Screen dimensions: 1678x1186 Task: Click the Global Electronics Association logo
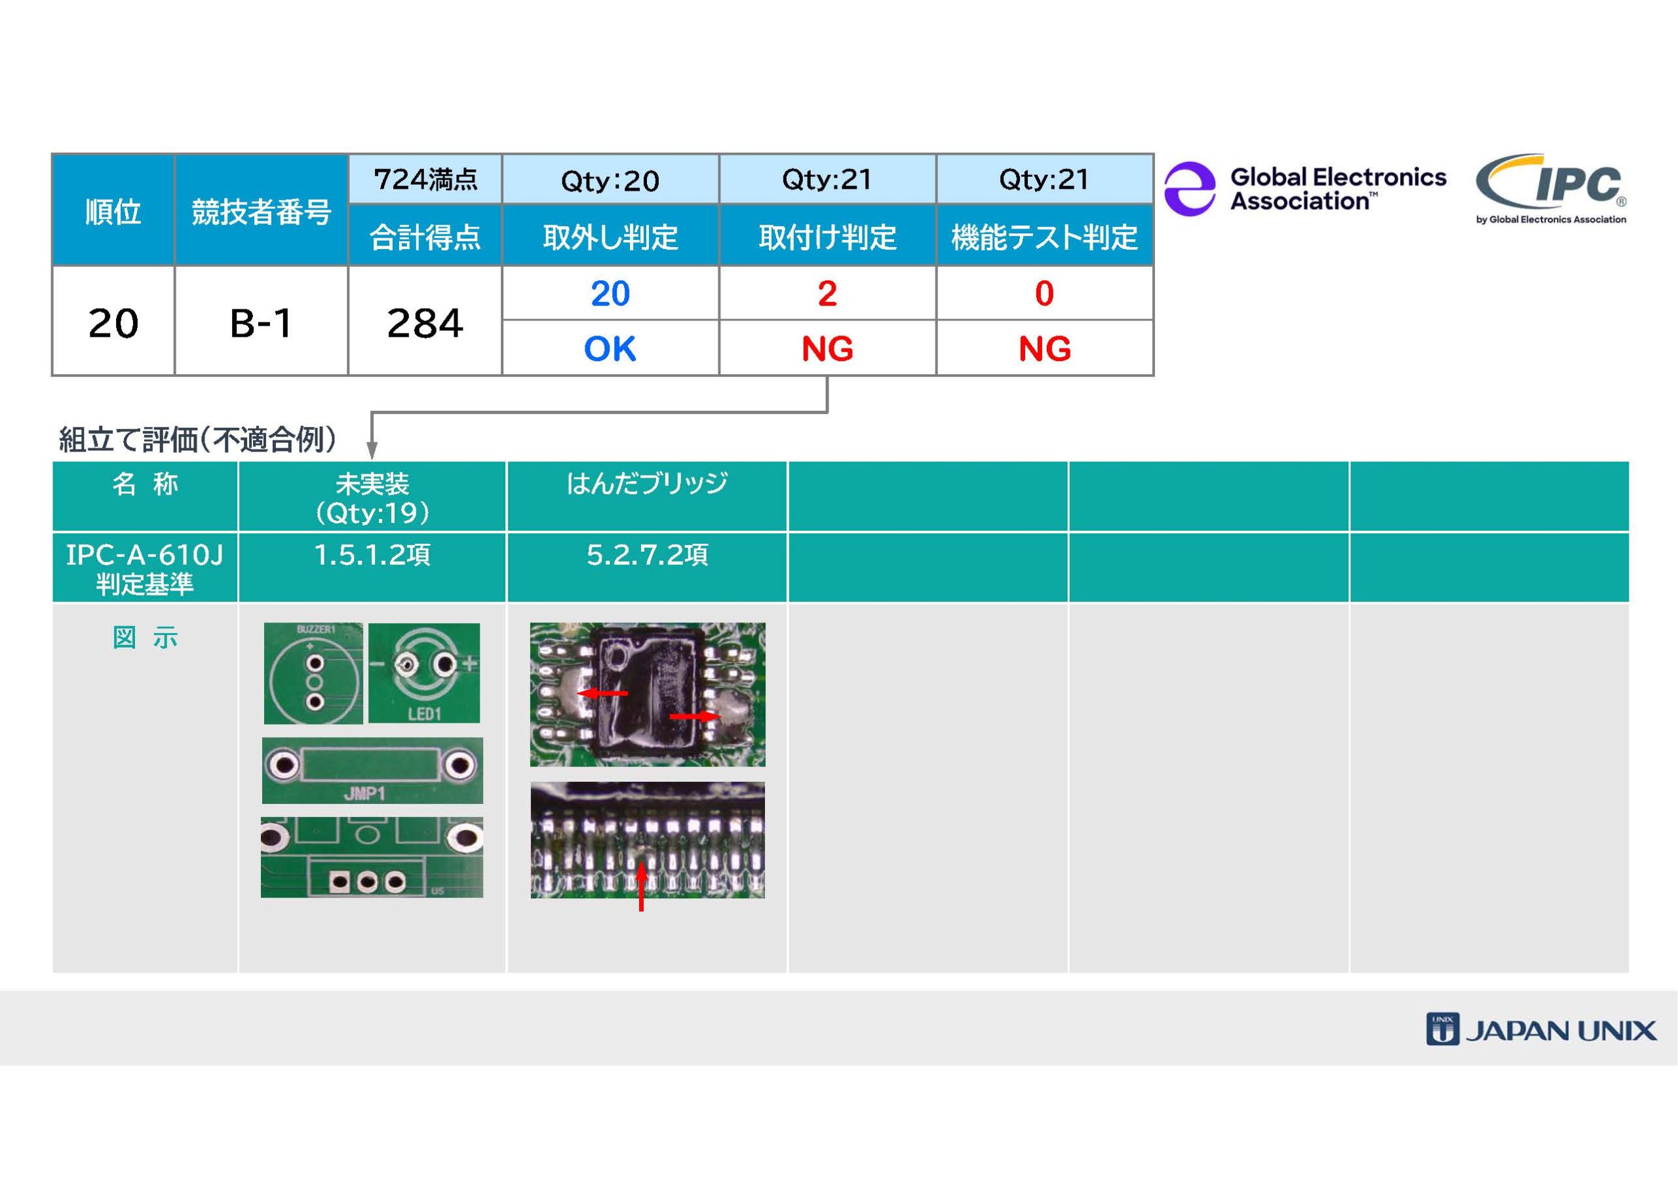coord(1304,189)
